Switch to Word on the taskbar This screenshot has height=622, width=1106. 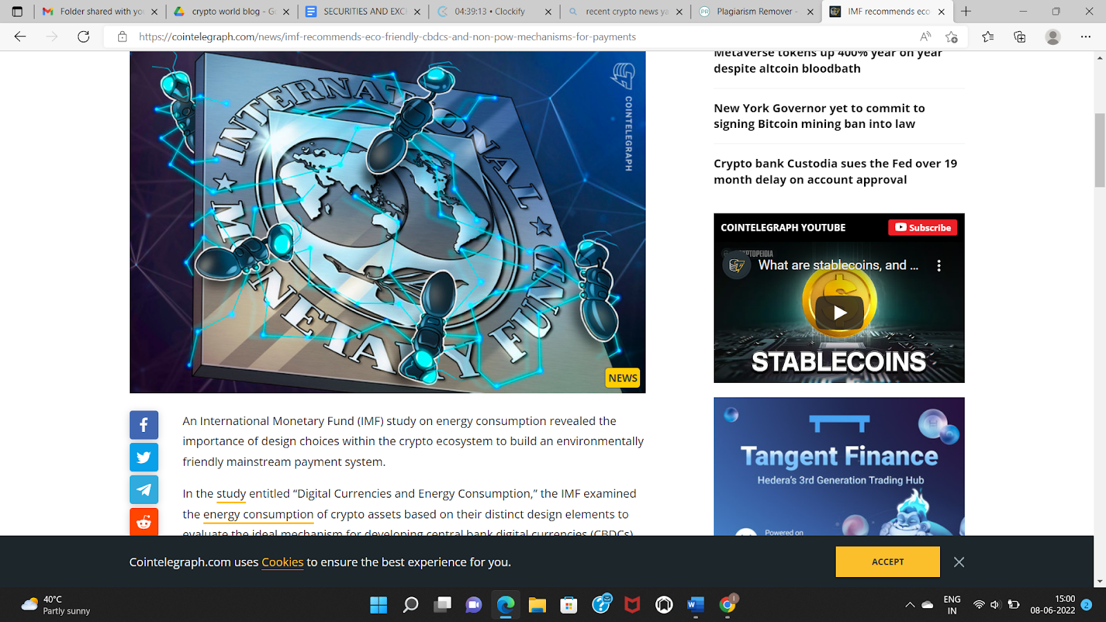[695, 605]
